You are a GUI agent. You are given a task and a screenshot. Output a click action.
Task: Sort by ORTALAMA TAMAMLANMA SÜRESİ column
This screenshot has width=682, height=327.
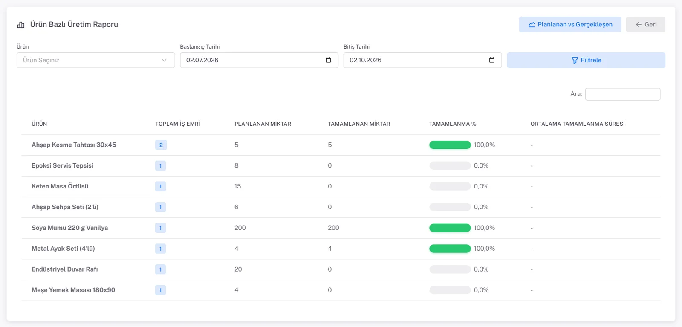pos(578,124)
